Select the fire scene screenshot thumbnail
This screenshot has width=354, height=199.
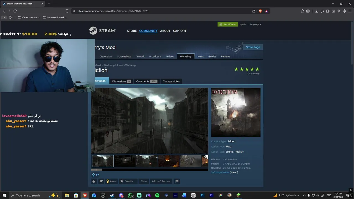pyautogui.click(x=169, y=161)
